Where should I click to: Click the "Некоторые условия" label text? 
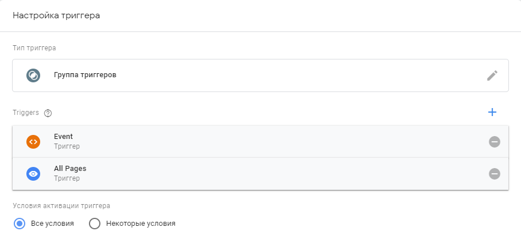click(x=141, y=224)
